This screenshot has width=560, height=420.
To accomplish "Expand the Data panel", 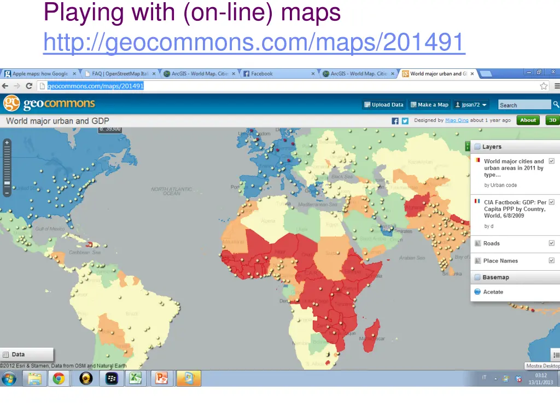I will 27,354.
